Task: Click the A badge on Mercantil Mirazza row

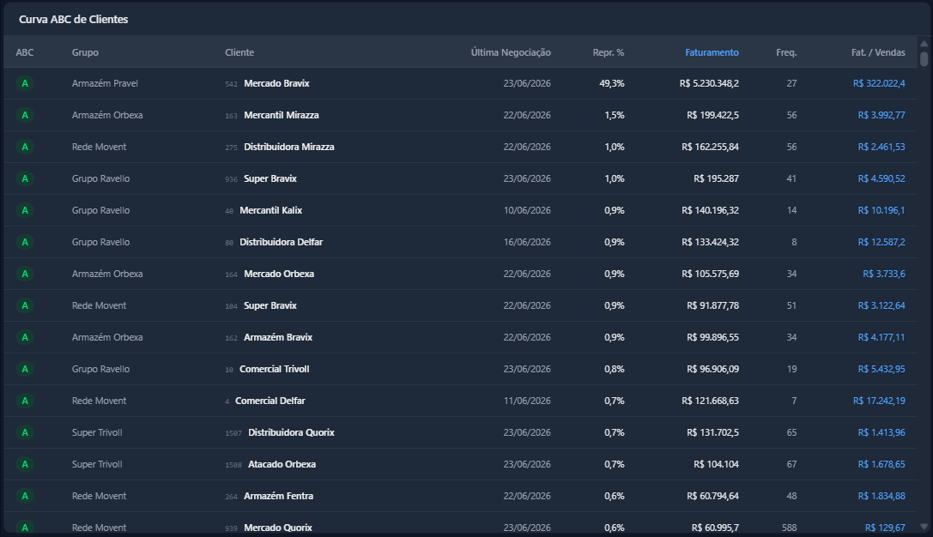Action: [25, 115]
